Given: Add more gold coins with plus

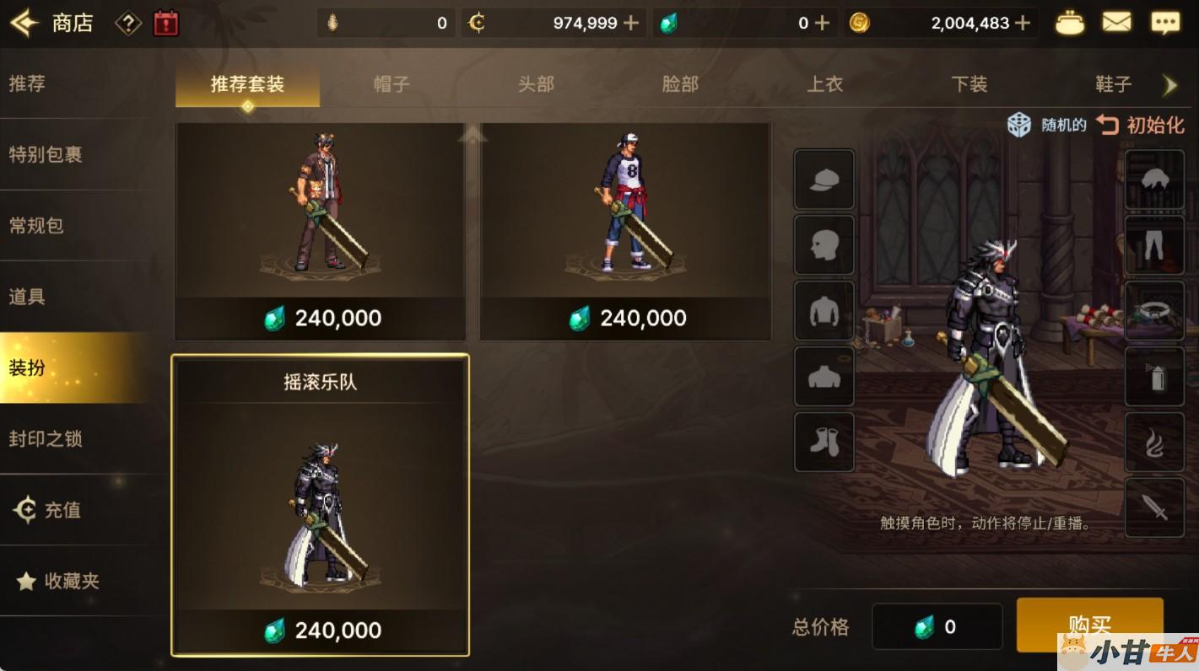Looking at the screenshot, I should tap(1023, 23).
